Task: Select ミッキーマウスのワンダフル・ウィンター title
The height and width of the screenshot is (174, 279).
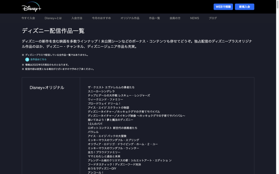Action: (x=113, y=148)
